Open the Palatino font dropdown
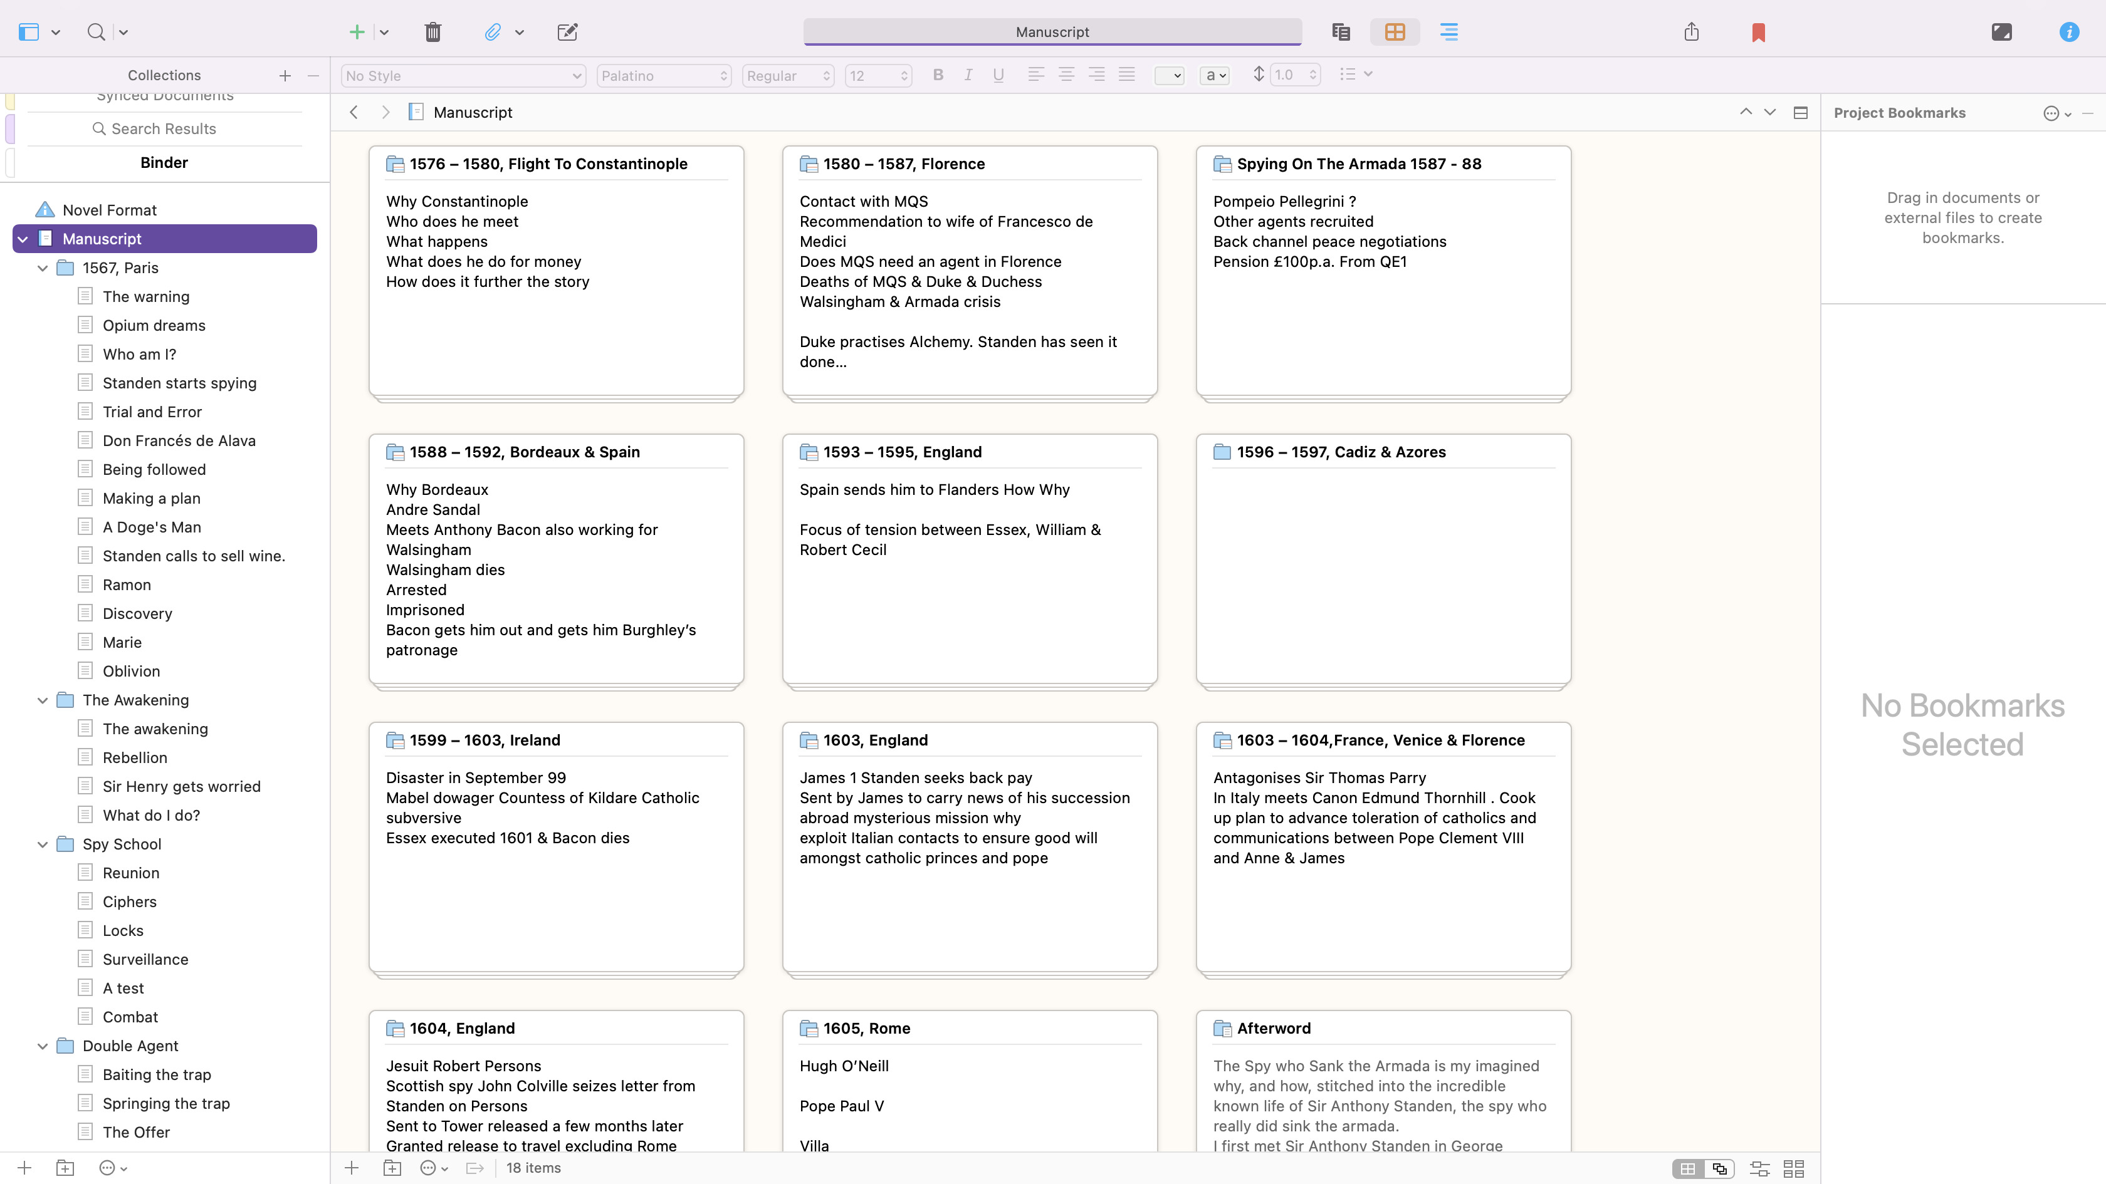 (663, 75)
